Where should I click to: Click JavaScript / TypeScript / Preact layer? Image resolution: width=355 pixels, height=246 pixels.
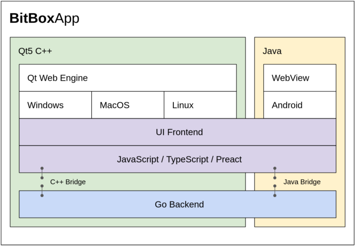coord(177,159)
